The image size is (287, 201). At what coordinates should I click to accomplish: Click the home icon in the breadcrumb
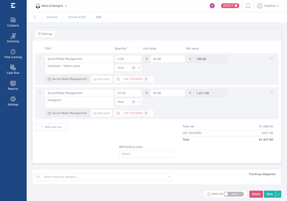(x=34, y=17)
